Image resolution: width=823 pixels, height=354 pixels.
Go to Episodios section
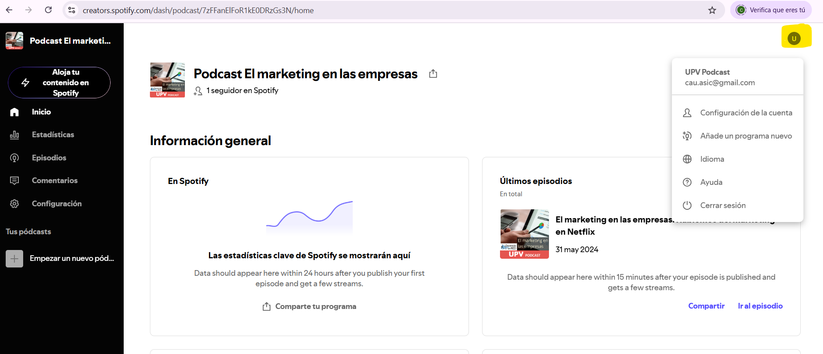[49, 158]
